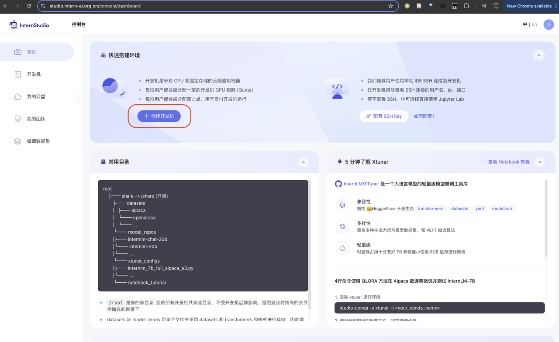Click the peft tag
Image resolution: width=559 pixels, height=342 pixels.
(x=480, y=209)
